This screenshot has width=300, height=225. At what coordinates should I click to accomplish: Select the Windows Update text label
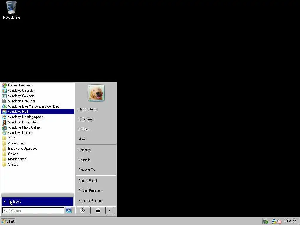[x=20, y=133]
